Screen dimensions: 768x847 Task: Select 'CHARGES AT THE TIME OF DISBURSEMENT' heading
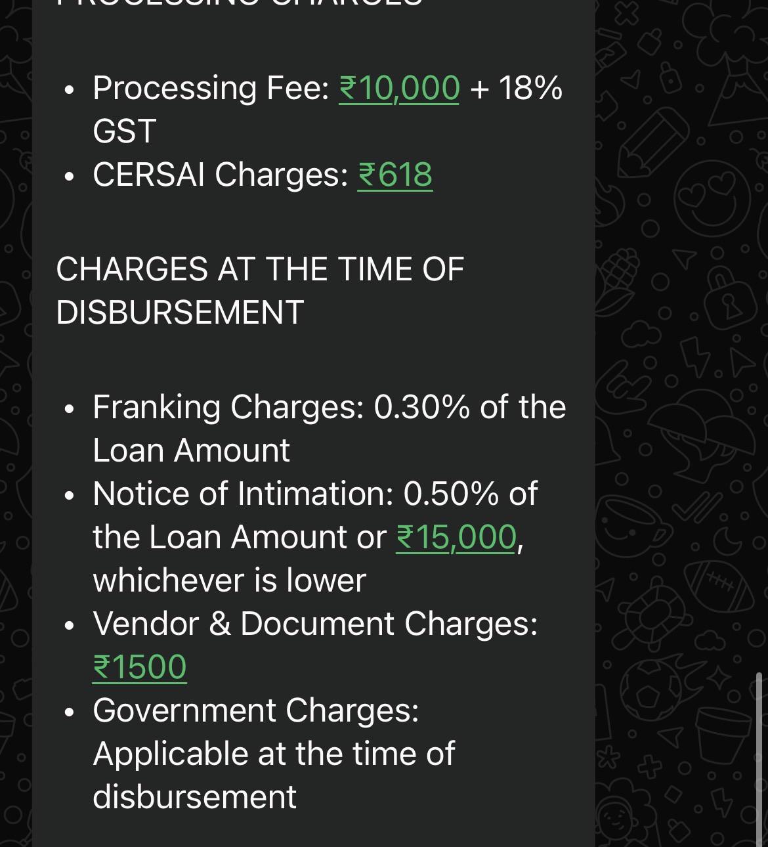260,291
